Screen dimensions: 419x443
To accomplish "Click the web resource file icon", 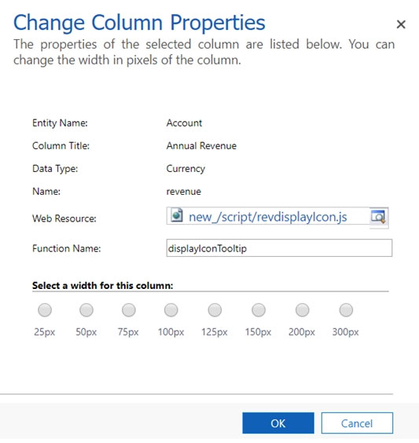I will click(177, 215).
